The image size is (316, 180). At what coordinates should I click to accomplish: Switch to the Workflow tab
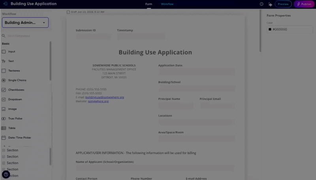pos(167,4)
